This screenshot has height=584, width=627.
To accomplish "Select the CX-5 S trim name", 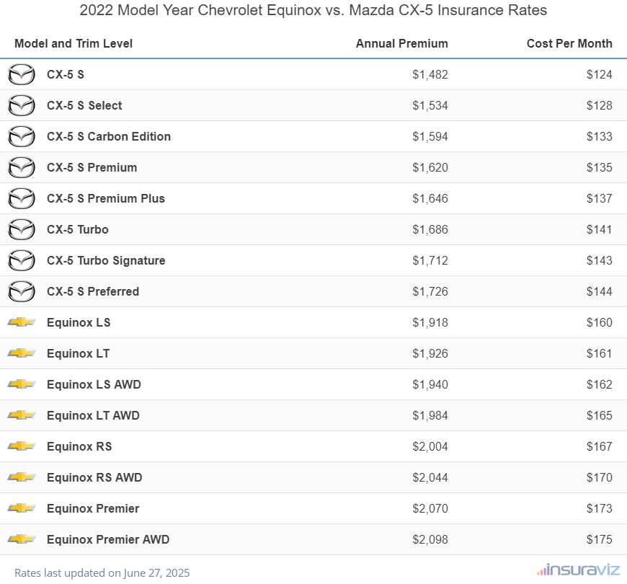I will coord(65,74).
